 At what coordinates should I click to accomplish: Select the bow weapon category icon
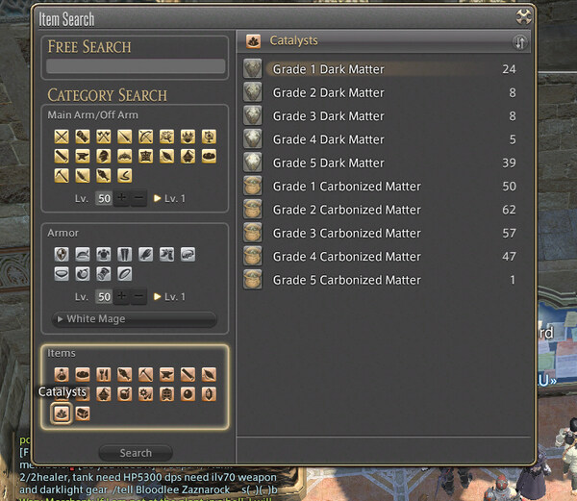[x=146, y=137]
